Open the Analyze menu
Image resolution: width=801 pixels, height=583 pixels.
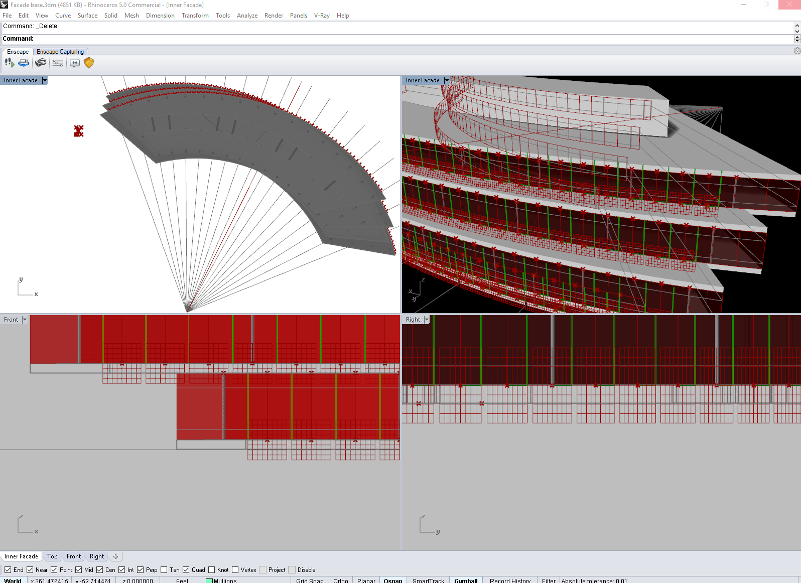[247, 16]
